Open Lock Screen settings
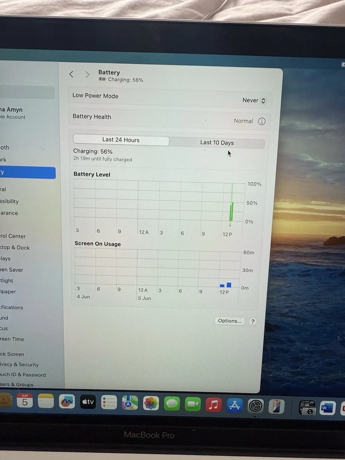Screen dimensions: 345x460 [x=12, y=354]
